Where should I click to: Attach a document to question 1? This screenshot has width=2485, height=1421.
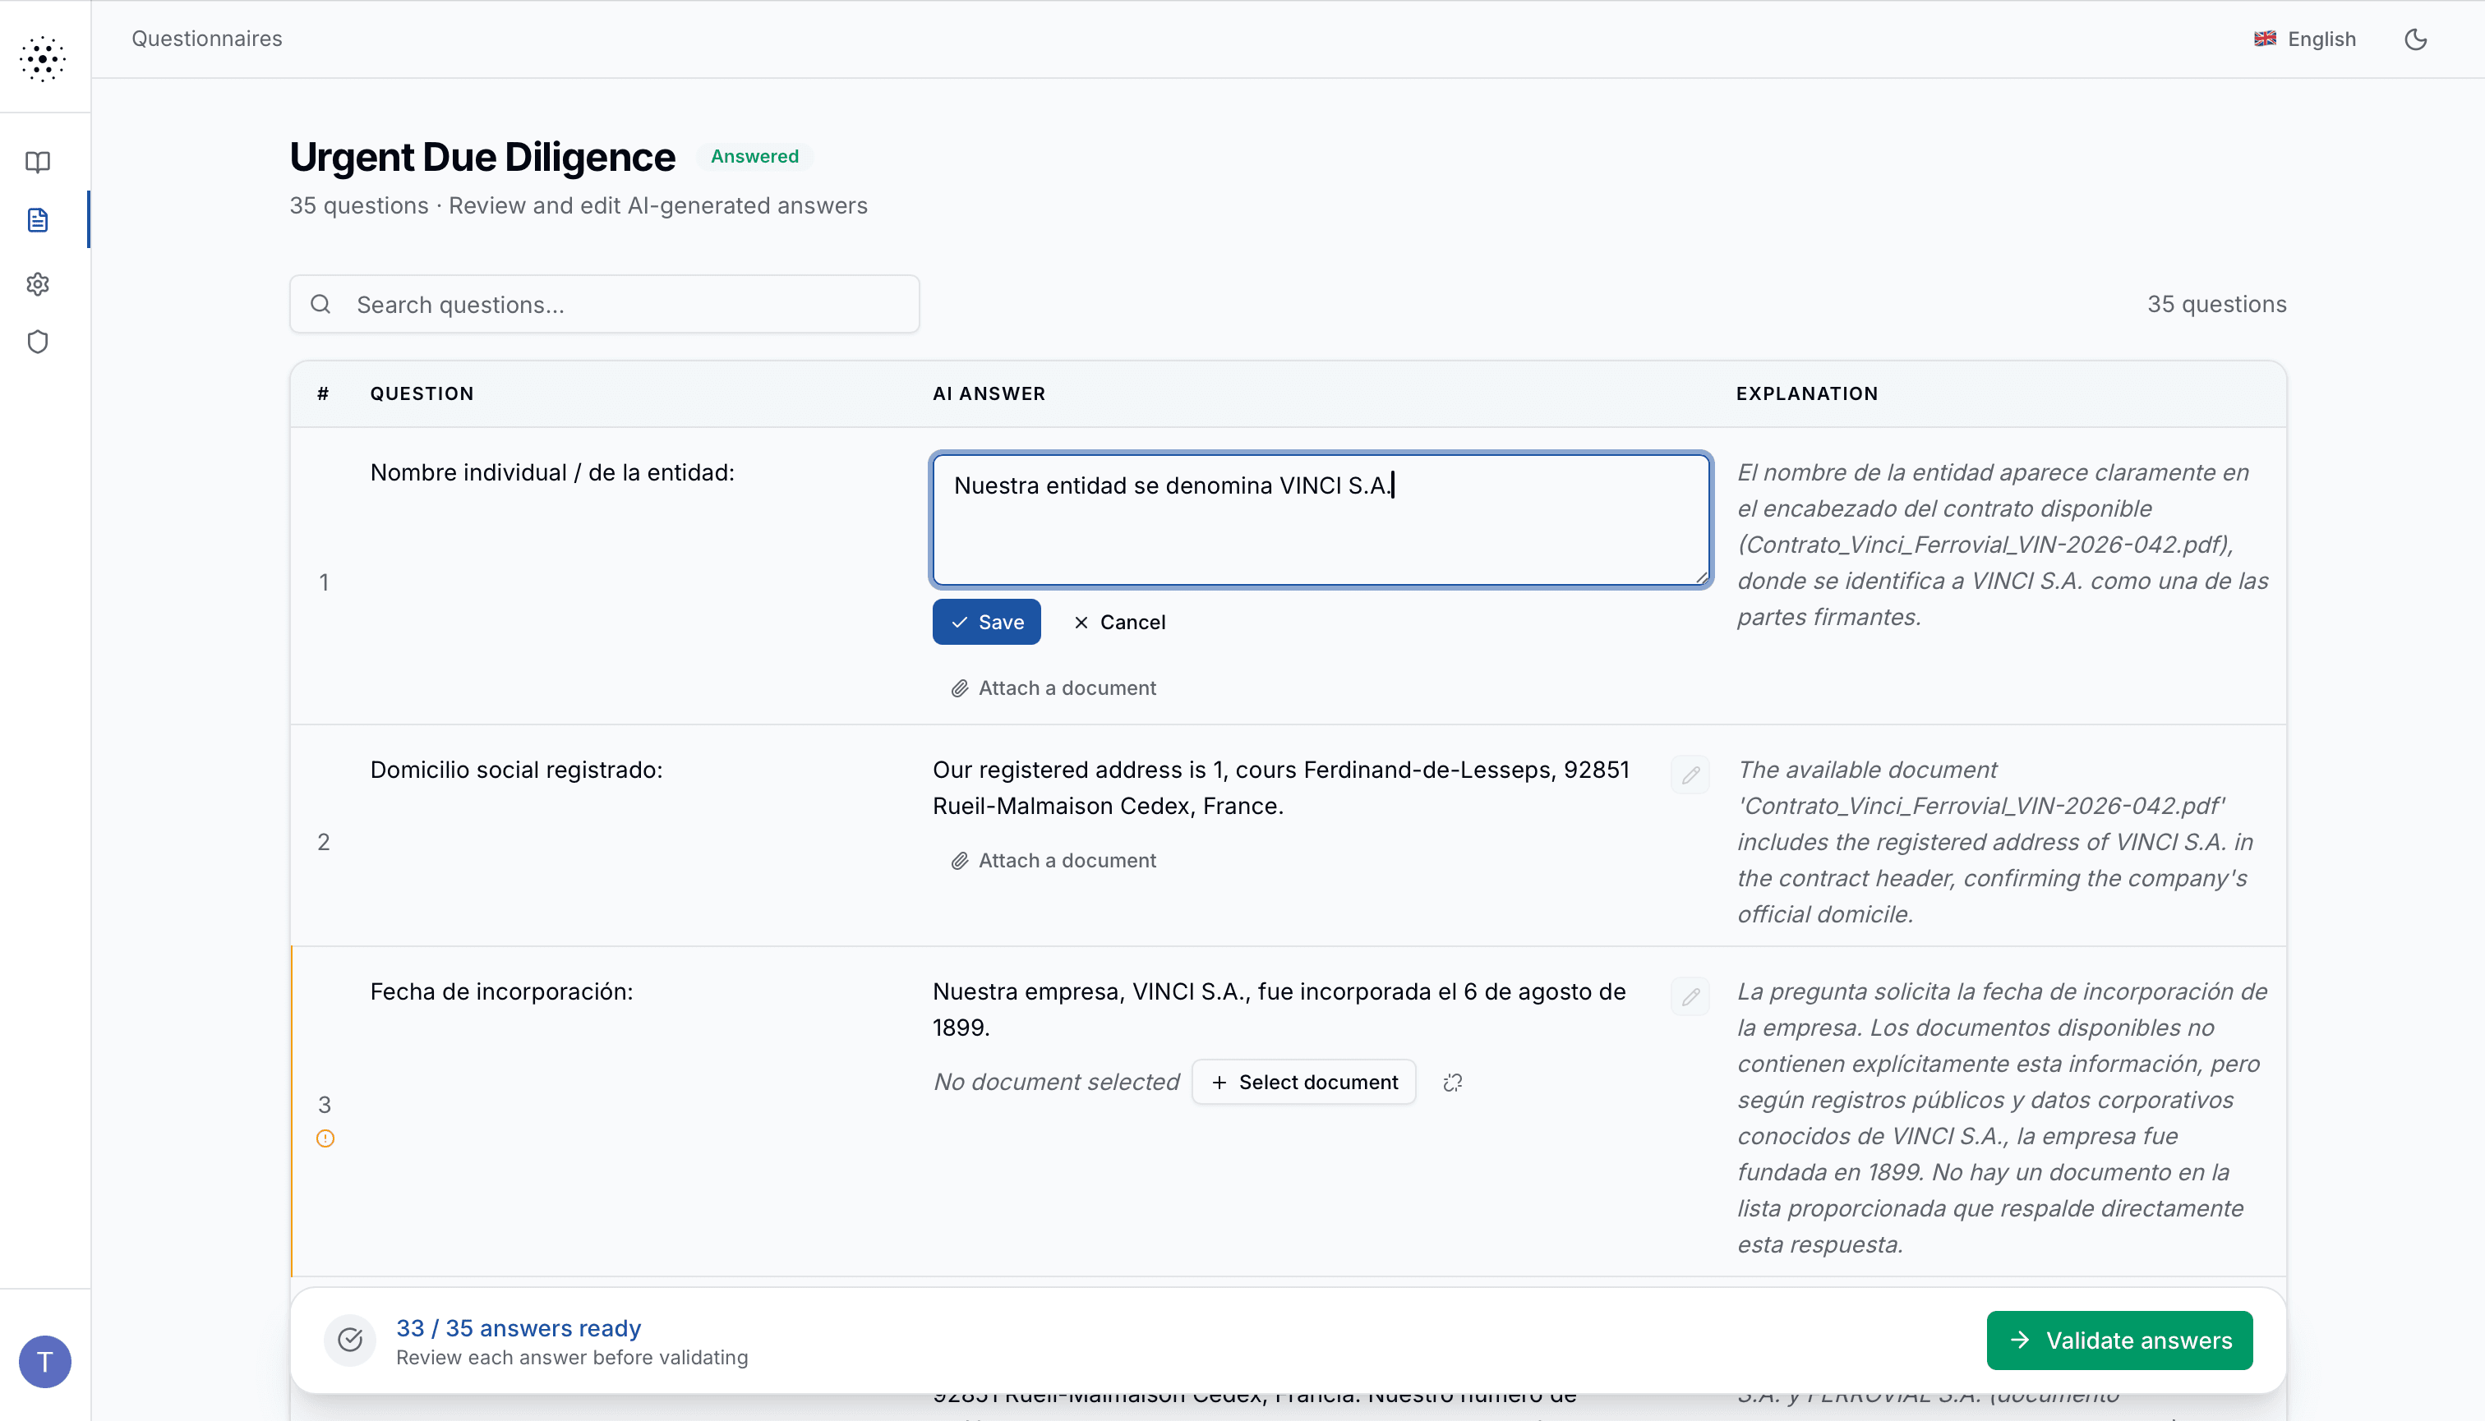(x=1052, y=687)
